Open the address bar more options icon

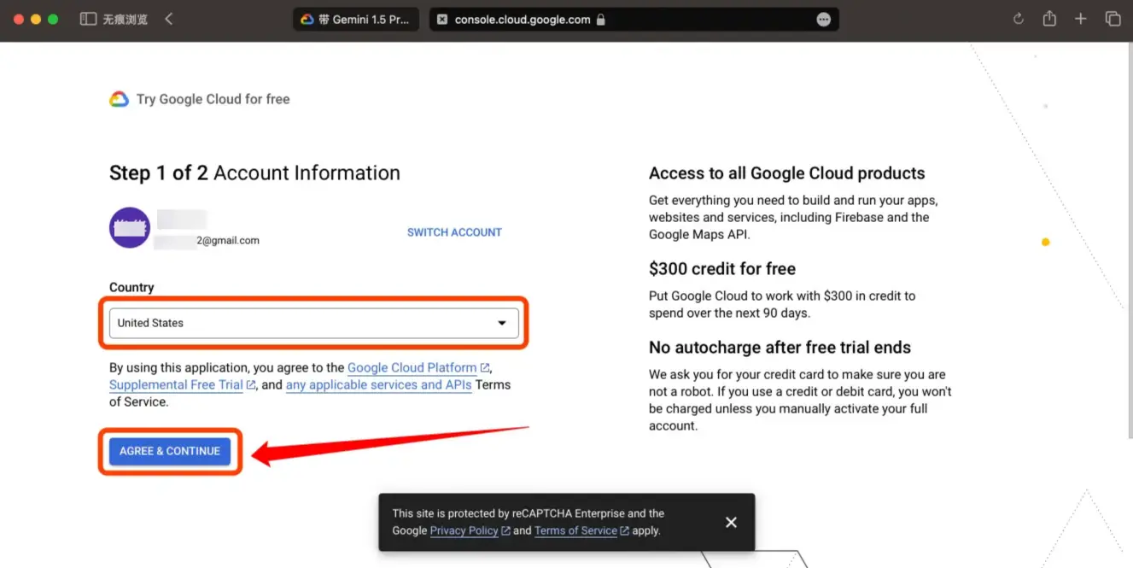[x=824, y=20]
